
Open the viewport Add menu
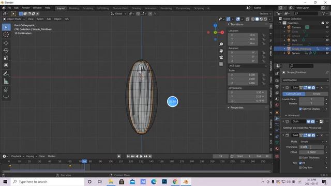point(49,19)
